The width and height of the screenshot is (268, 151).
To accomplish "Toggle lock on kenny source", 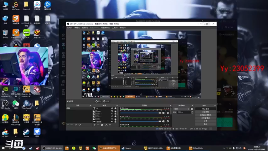I will coord(115,111).
